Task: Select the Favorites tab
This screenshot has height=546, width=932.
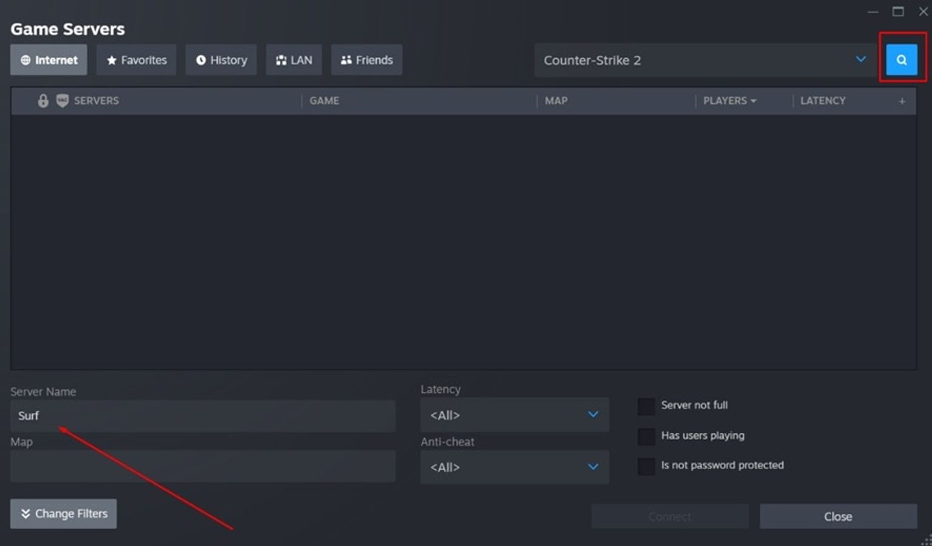Action: pyautogui.click(x=136, y=60)
